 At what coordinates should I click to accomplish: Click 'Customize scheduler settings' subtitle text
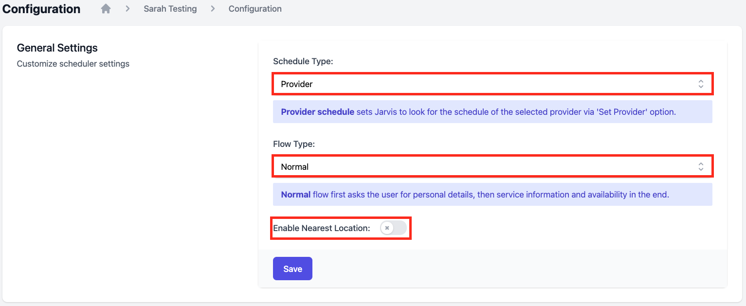point(73,64)
